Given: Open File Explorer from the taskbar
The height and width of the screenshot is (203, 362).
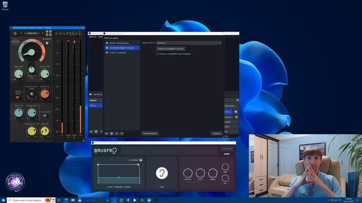Looking at the screenshot, I should pyautogui.click(x=73, y=200).
